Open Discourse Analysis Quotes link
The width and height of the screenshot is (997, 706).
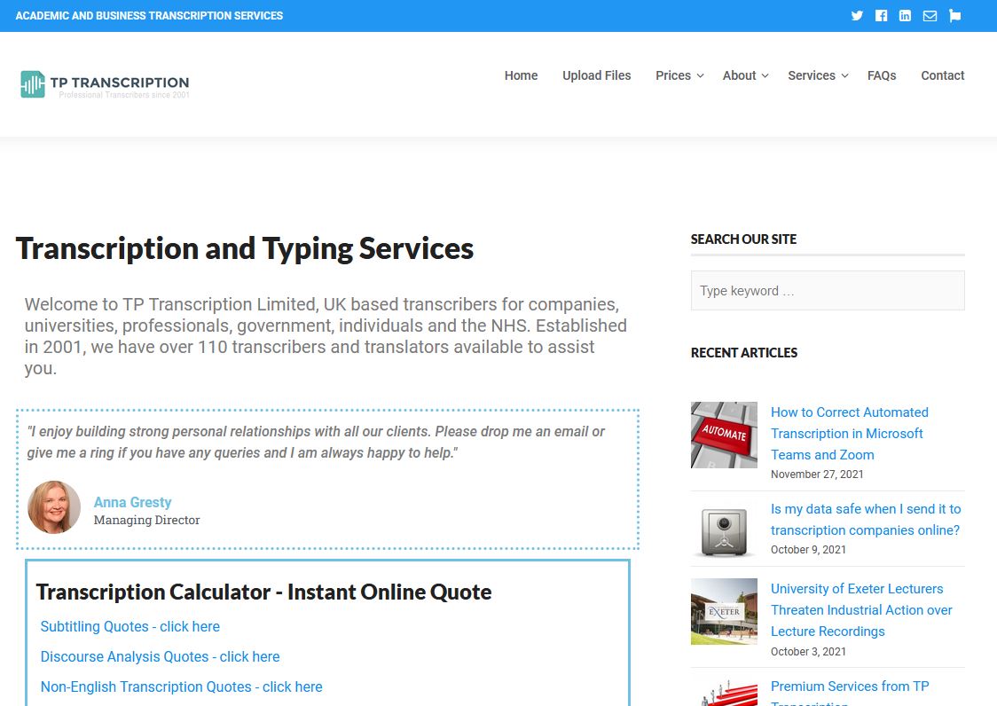coord(160,656)
